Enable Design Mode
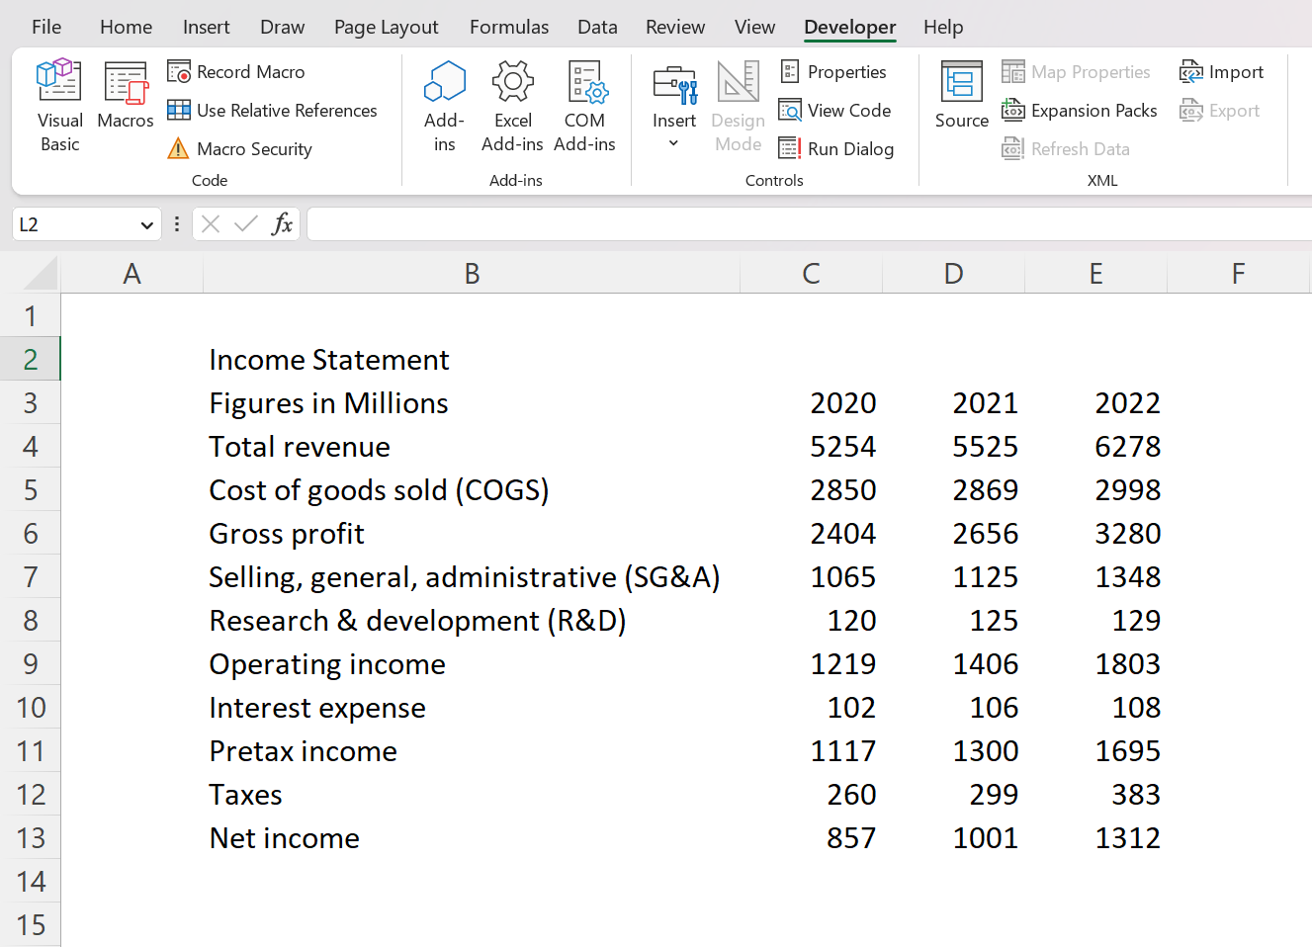The height and width of the screenshot is (947, 1312). pyautogui.click(x=738, y=104)
